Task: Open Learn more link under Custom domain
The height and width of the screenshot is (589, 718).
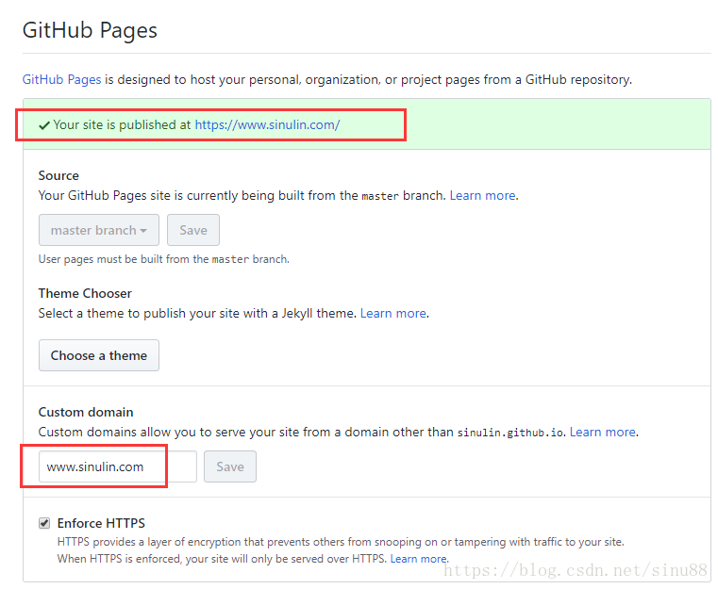Action: (603, 433)
